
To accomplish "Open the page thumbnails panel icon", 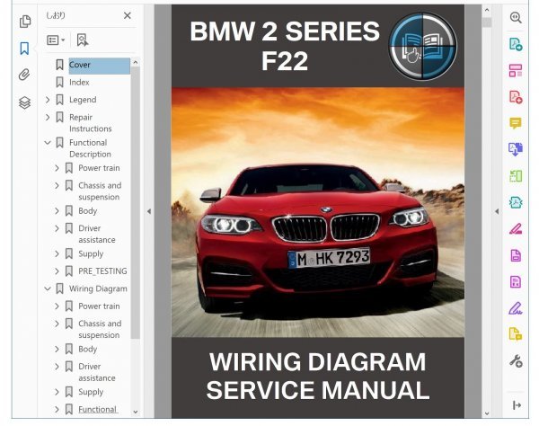I will pyautogui.click(x=25, y=22).
